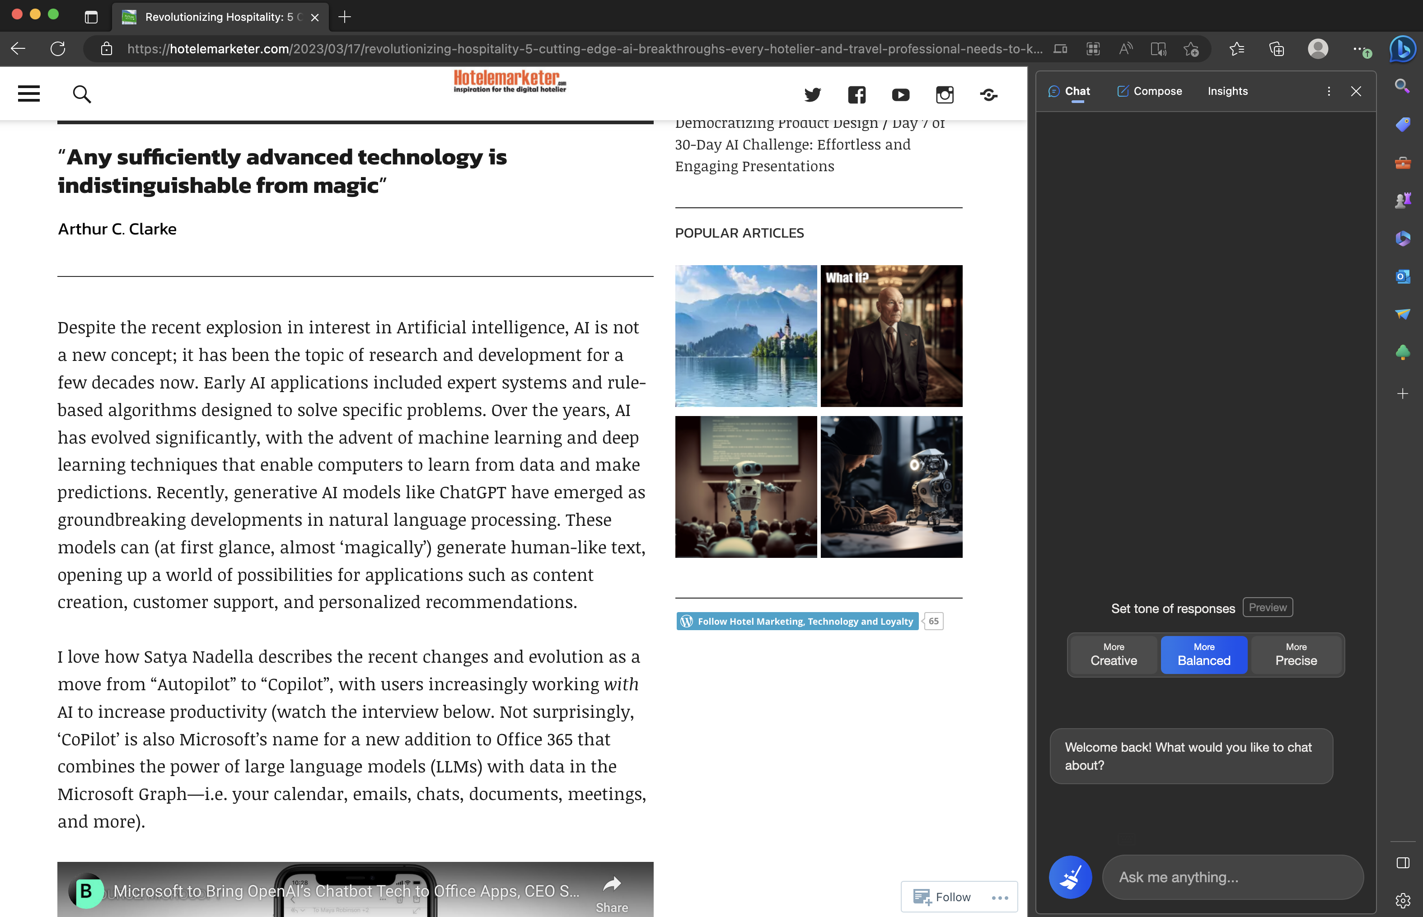The image size is (1423, 917).
Task: Switch to the Compose tab
Action: pos(1150,91)
